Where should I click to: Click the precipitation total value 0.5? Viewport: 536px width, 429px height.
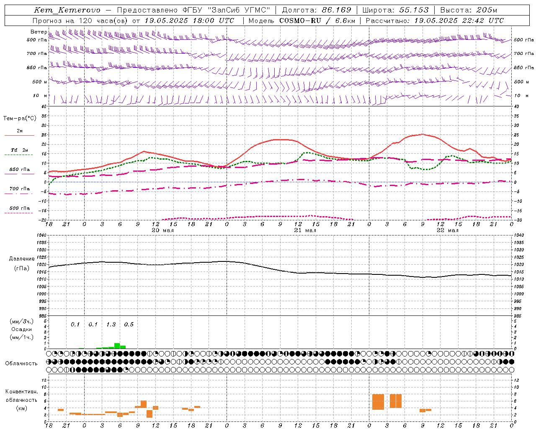129,324
